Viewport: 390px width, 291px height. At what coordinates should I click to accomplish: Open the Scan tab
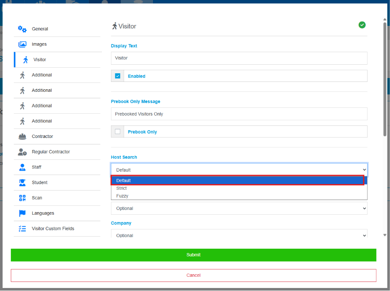coord(57,198)
